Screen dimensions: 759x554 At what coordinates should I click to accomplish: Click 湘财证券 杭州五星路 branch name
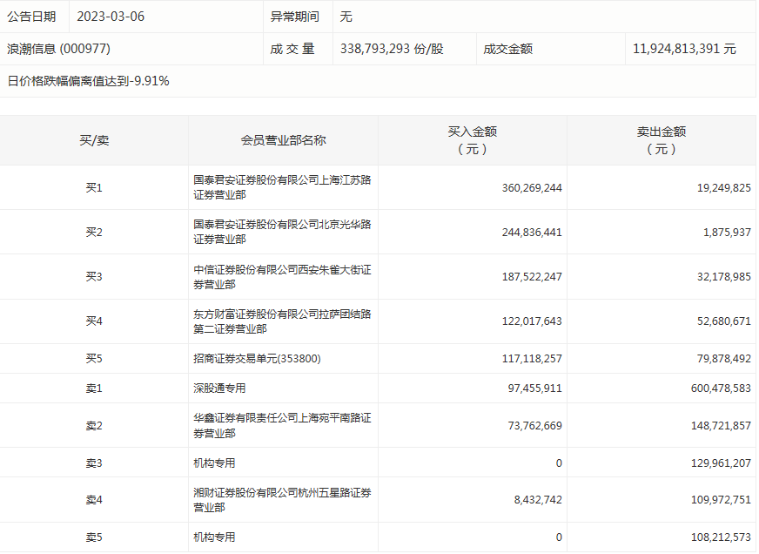tap(282, 500)
